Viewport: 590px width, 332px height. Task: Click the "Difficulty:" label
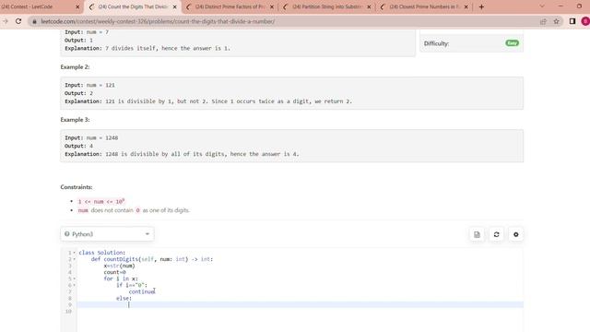pos(436,43)
